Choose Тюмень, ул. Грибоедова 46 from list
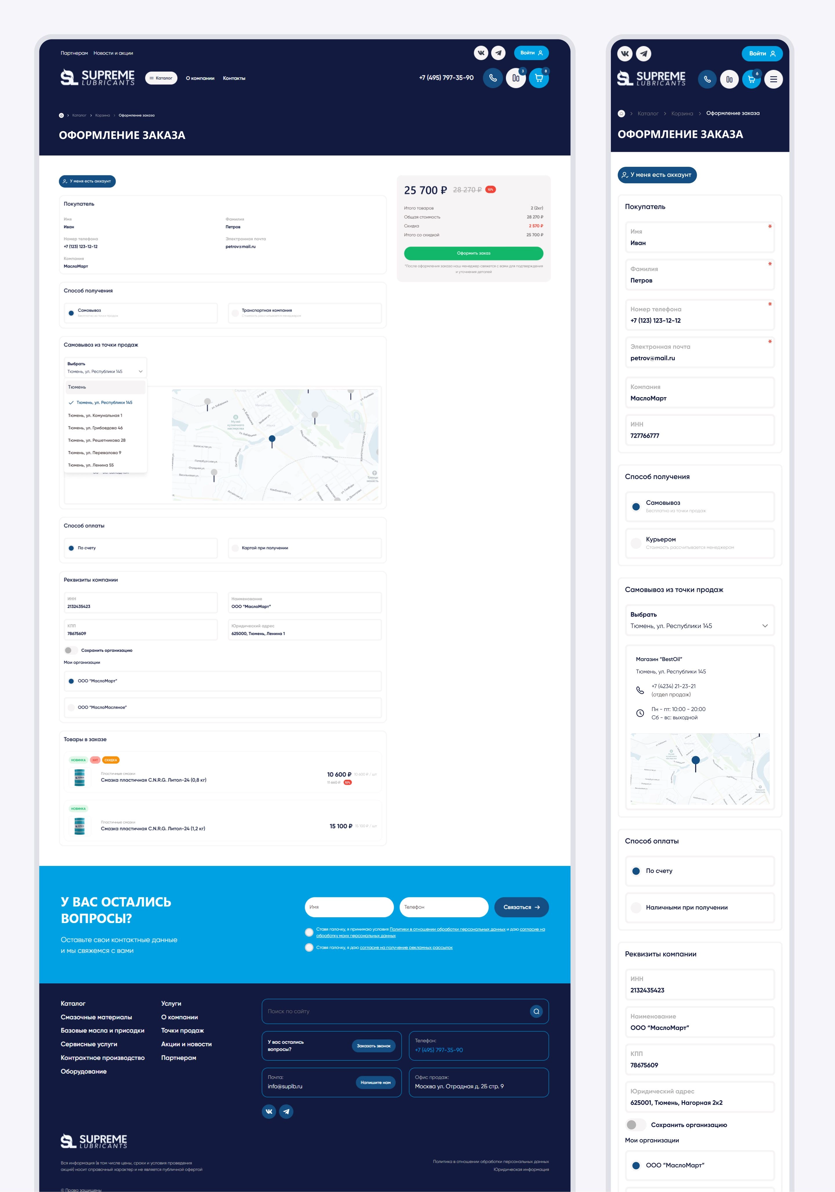 tap(95, 428)
